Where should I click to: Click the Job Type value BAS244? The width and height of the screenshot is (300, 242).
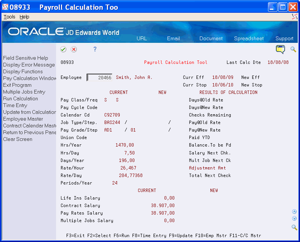click(x=112, y=123)
